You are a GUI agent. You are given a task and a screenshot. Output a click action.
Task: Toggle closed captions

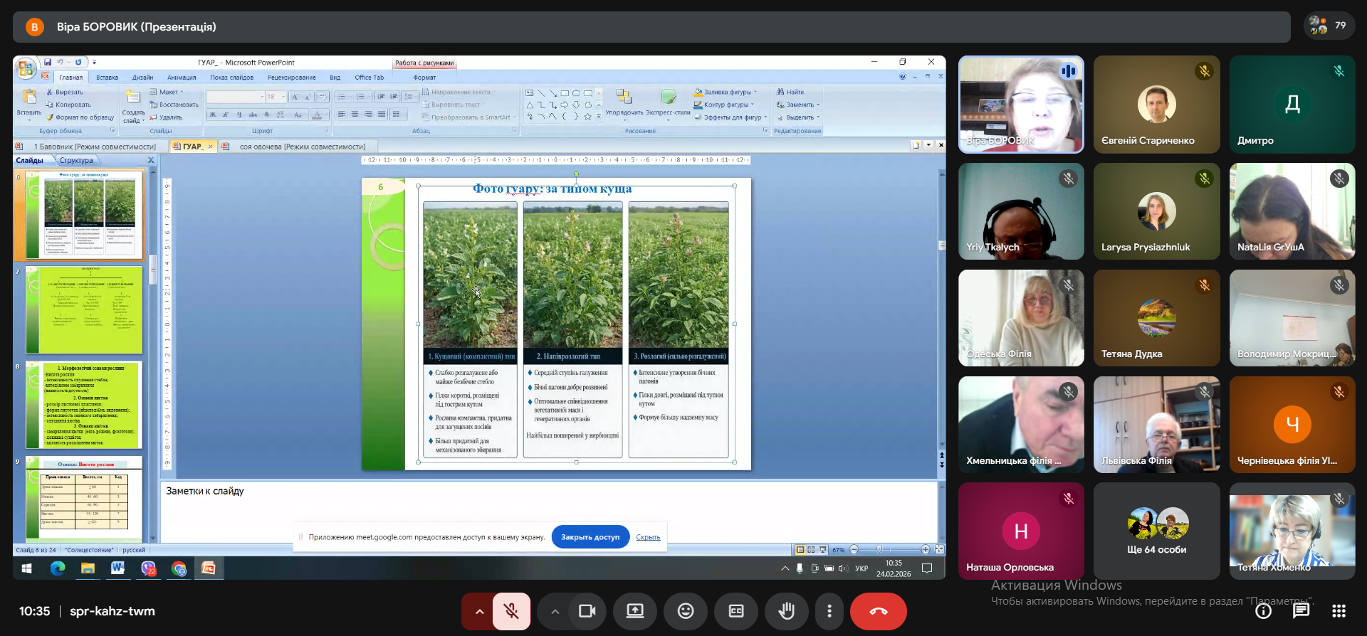[736, 611]
